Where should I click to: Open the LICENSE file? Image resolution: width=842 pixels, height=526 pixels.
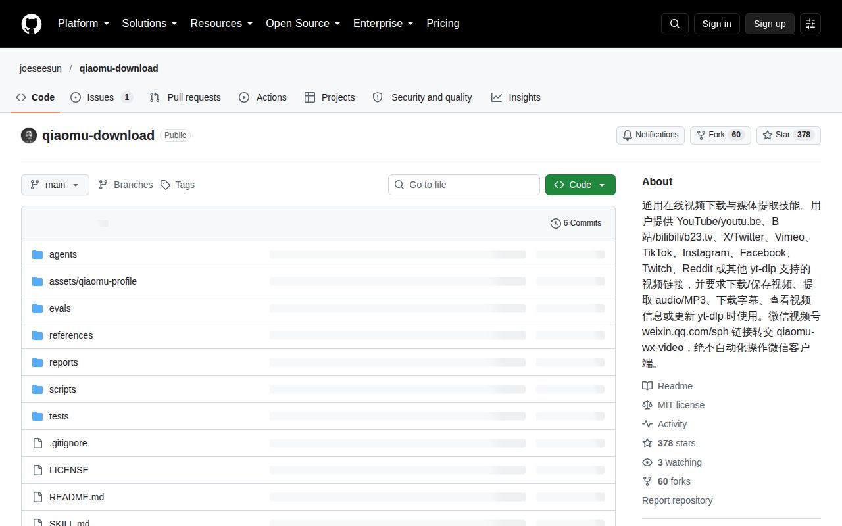(68, 470)
